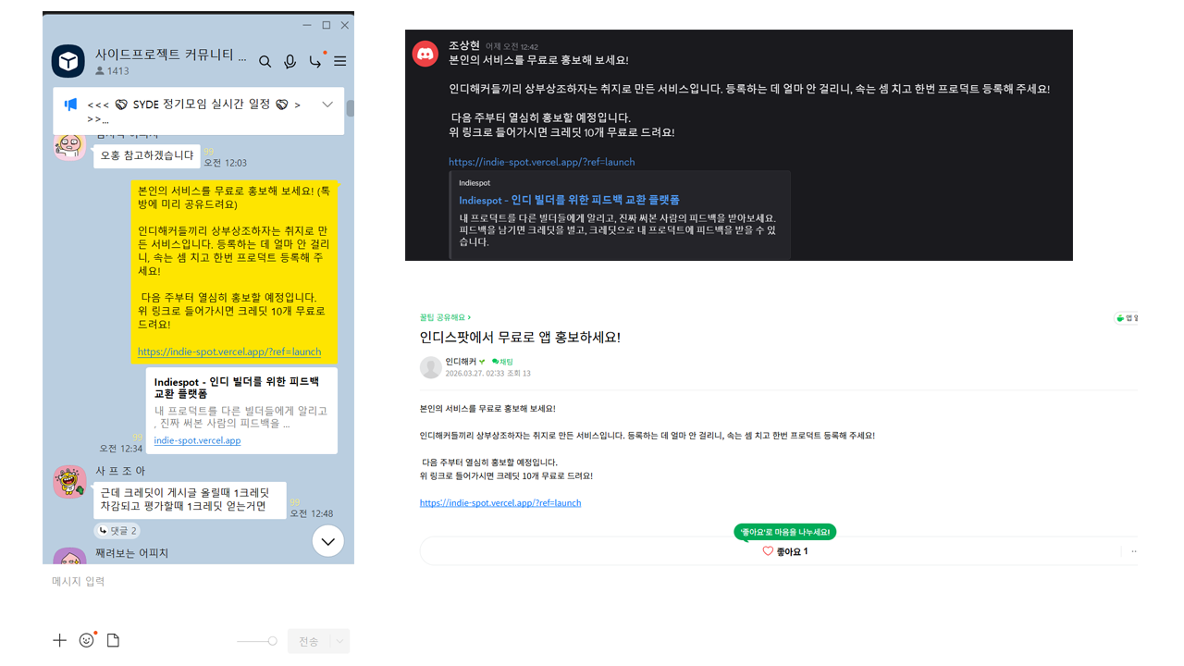Open attachments with the plus icon
Screen dimensions: 1184x666
(x=59, y=639)
